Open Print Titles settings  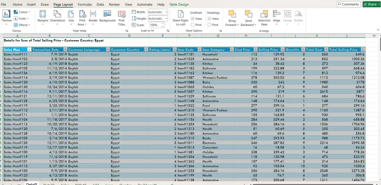[122, 18]
